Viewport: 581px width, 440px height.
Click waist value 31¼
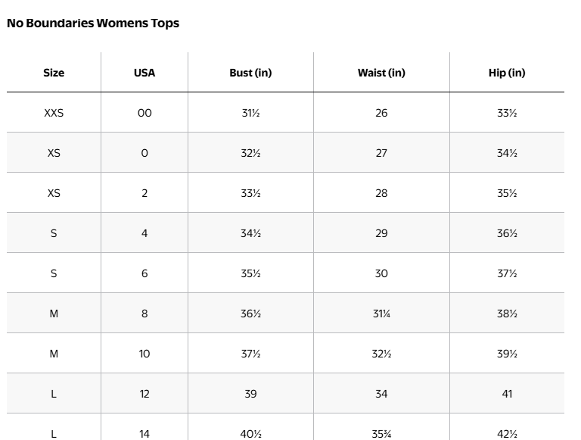tap(381, 313)
